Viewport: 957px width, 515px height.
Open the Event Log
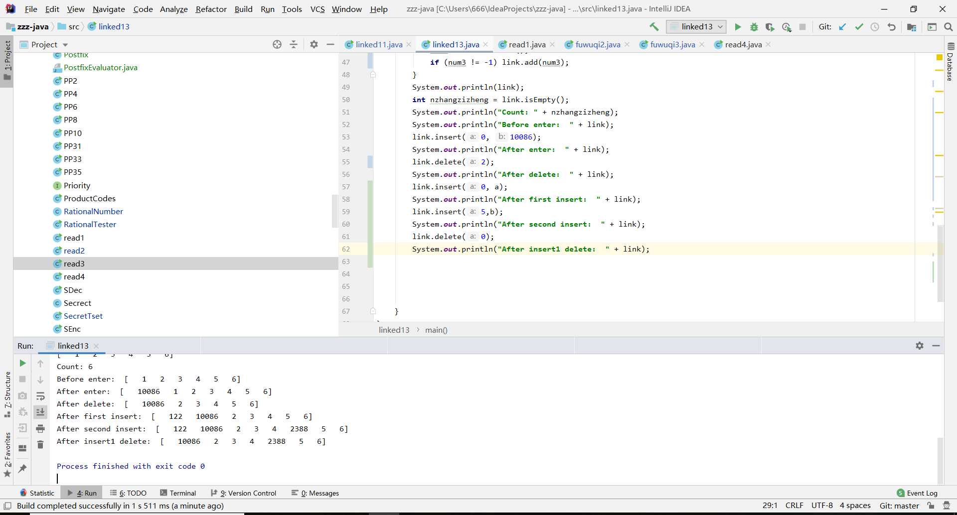(917, 493)
